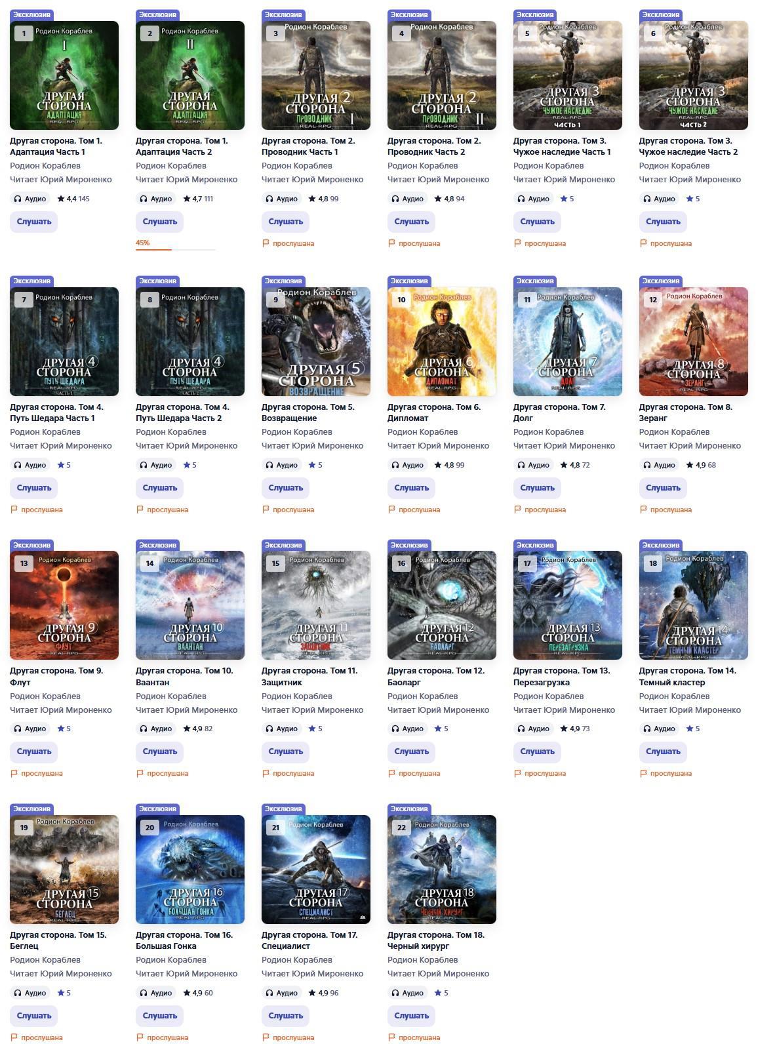Image resolution: width=775 pixels, height=1044 pixels.
Task: Click the headphones Аудио icon under Том 18 Черный хирург
Action: (x=396, y=993)
